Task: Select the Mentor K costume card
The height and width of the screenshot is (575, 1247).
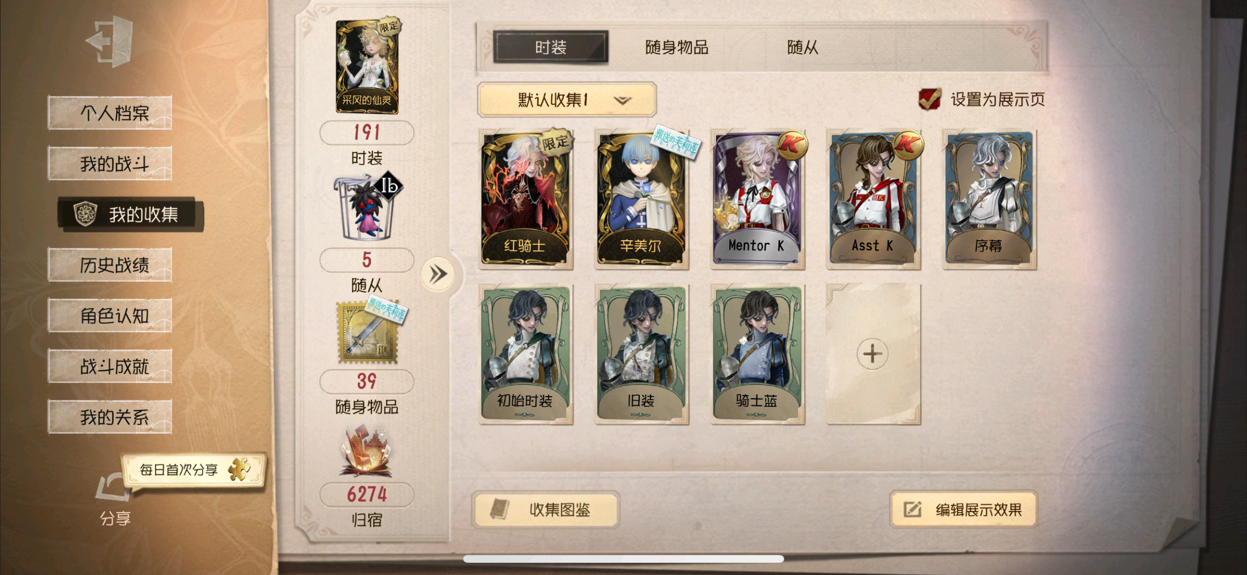Action: pyautogui.click(x=758, y=199)
